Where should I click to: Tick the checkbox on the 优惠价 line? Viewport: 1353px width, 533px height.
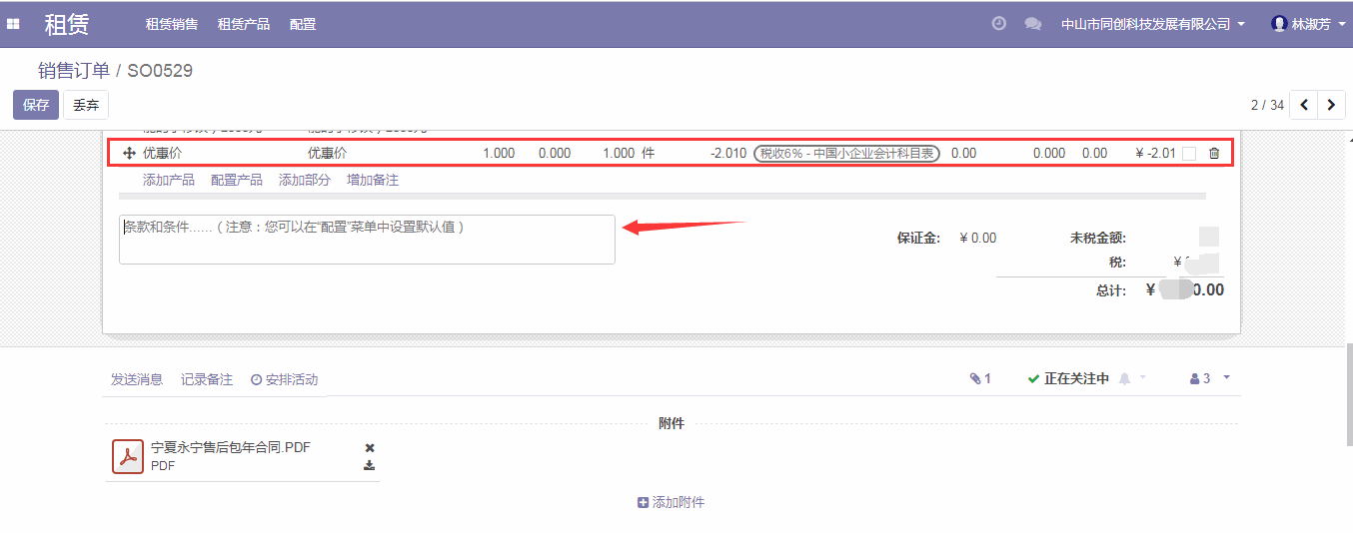[1189, 154]
